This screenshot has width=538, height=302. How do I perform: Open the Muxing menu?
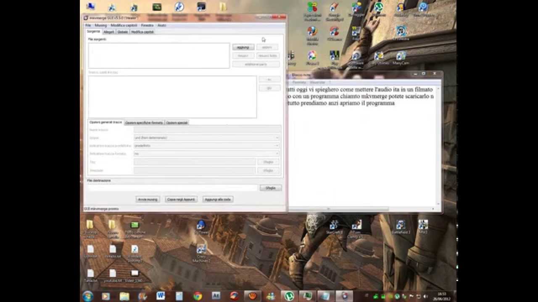tap(100, 25)
